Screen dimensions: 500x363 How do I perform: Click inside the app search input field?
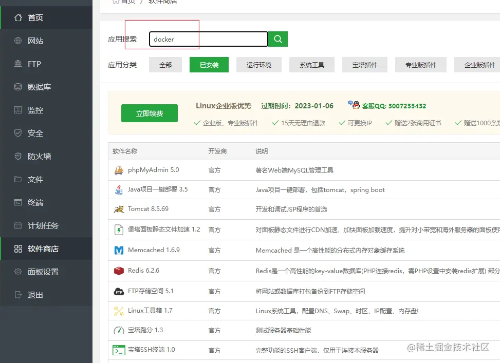pyautogui.click(x=208, y=39)
